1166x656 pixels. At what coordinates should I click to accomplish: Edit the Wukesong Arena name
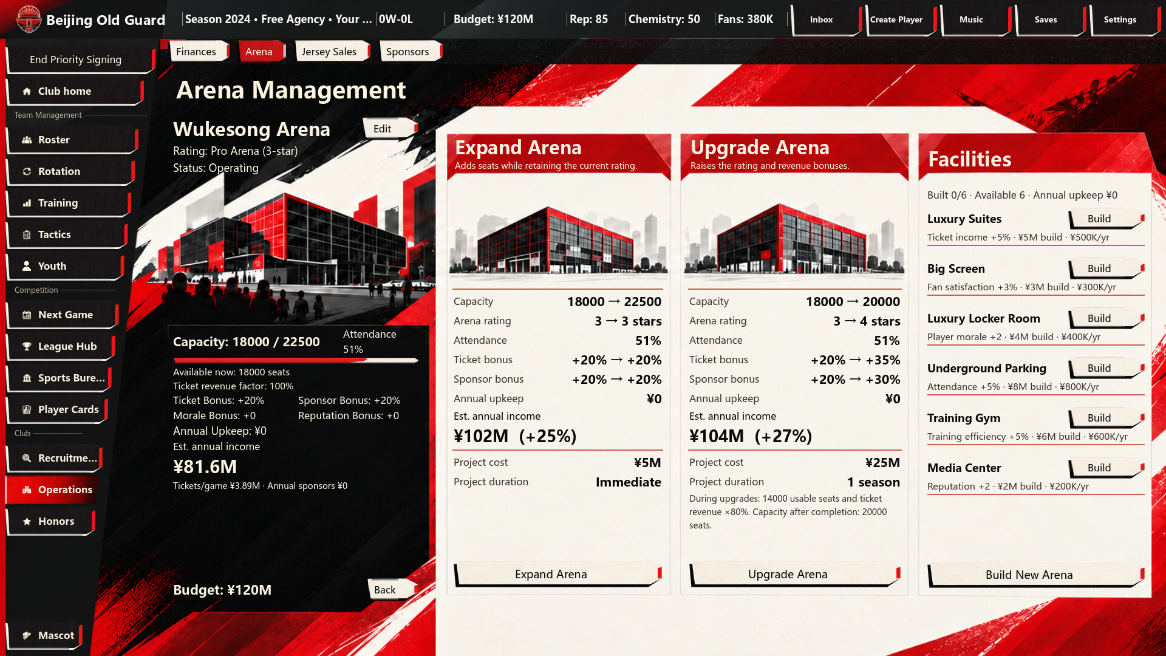(390, 129)
